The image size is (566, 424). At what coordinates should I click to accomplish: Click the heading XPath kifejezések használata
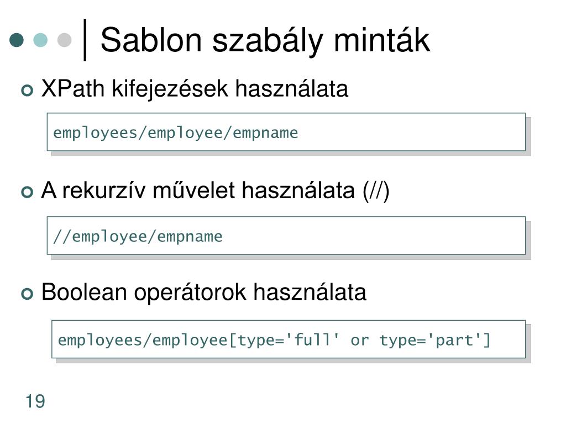(x=195, y=89)
